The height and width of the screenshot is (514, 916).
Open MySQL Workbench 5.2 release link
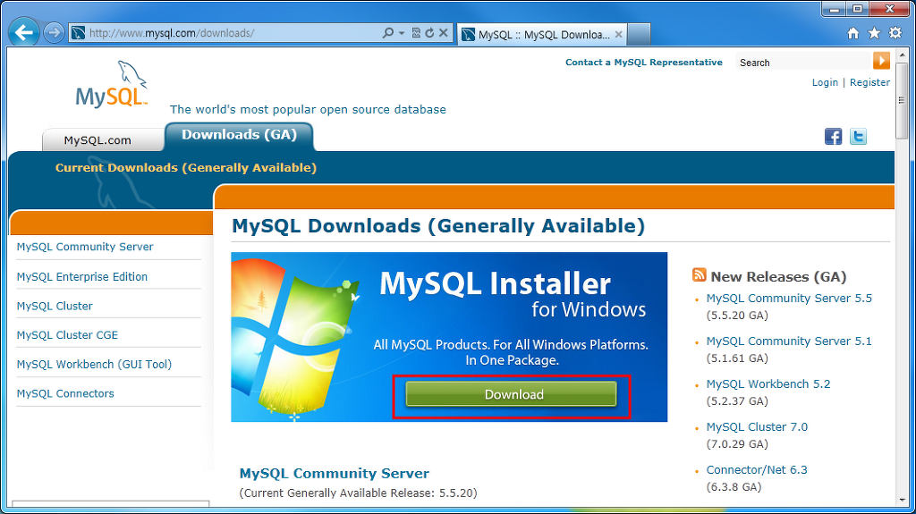(768, 383)
